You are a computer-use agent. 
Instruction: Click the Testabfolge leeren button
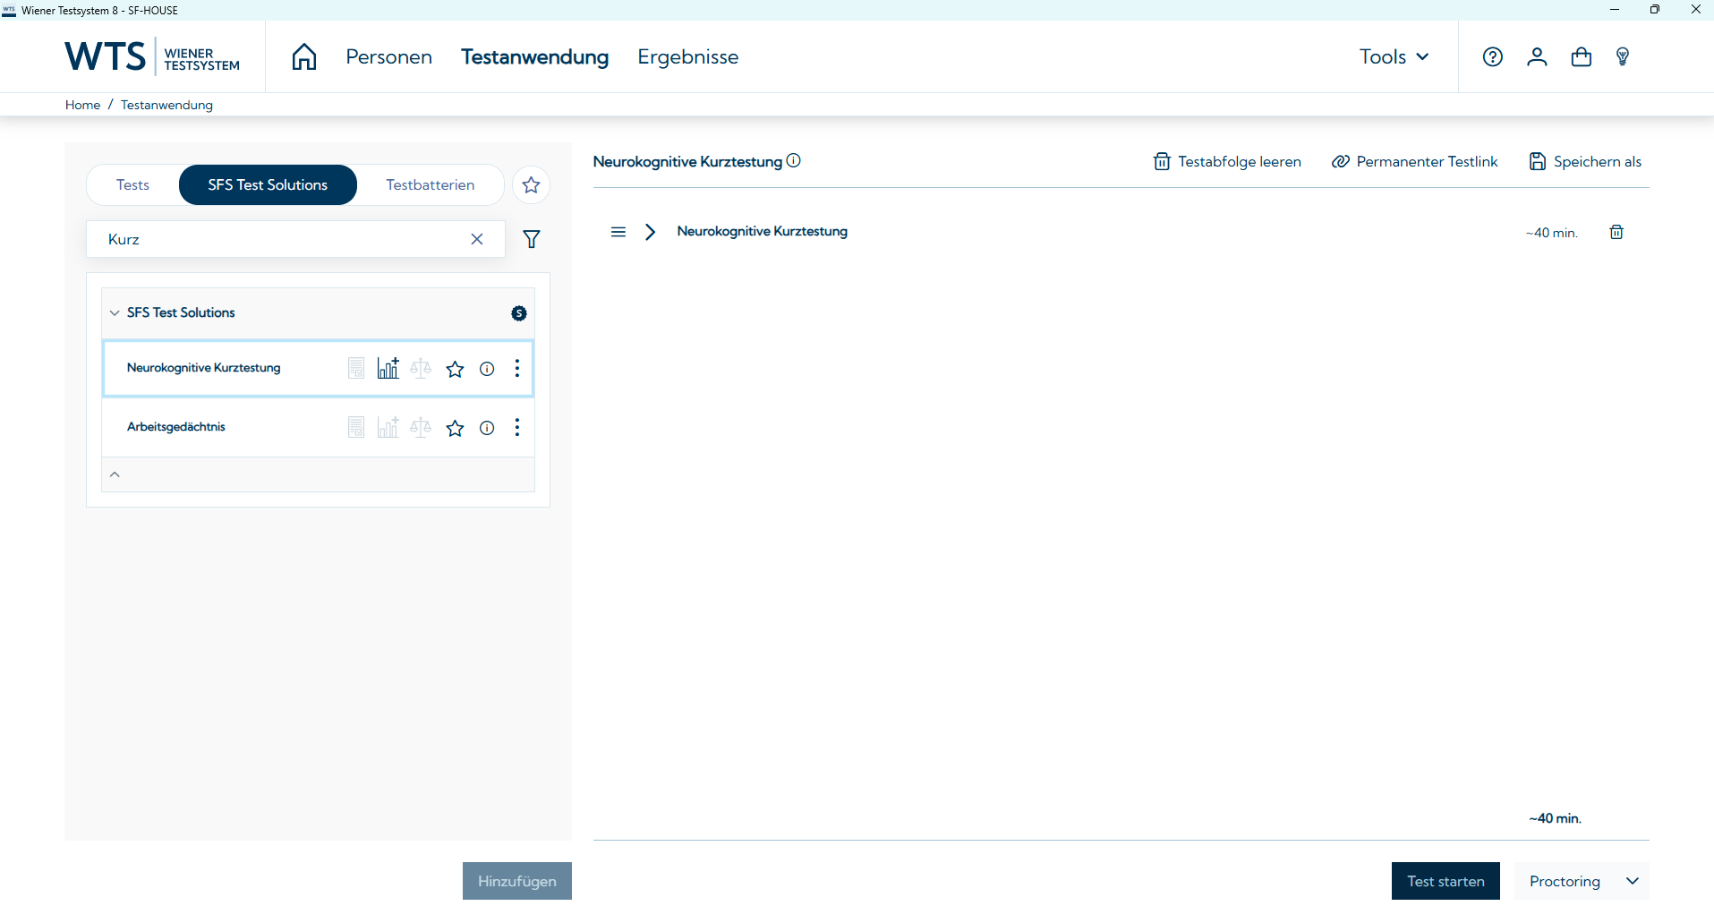pos(1227,161)
